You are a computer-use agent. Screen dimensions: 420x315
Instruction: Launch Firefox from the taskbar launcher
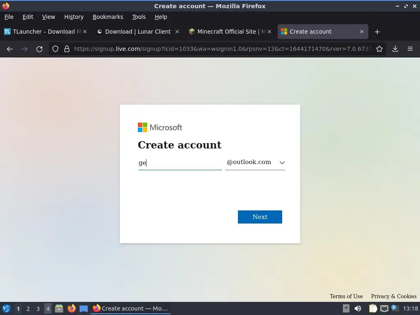pyautogui.click(x=71, y=308)
